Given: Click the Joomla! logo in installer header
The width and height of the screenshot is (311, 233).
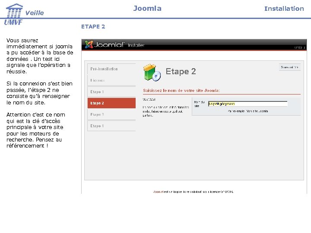Looking at the screenshot, I should [105, 45].
